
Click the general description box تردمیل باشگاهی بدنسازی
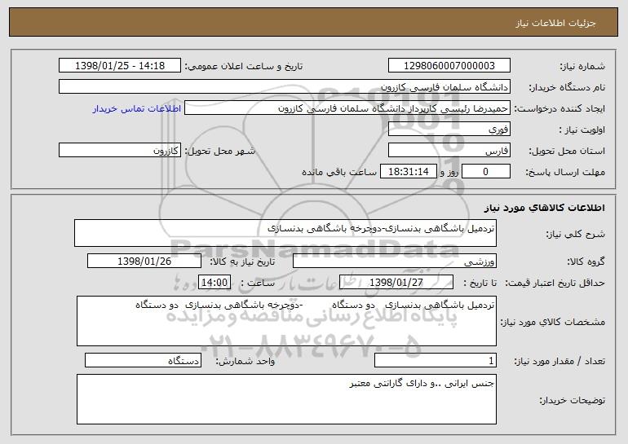click(x=285, y=233)
